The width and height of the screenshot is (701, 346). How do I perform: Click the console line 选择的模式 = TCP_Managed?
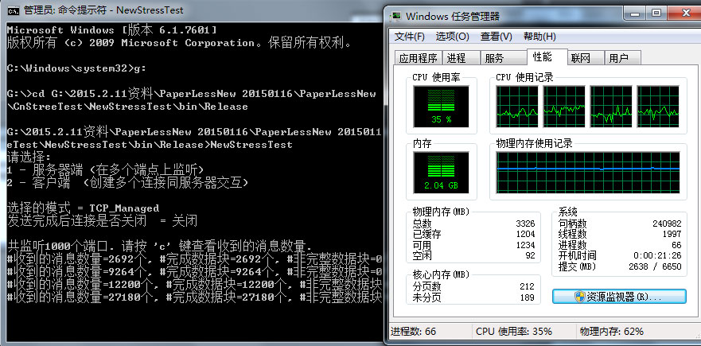pos(84,208)
